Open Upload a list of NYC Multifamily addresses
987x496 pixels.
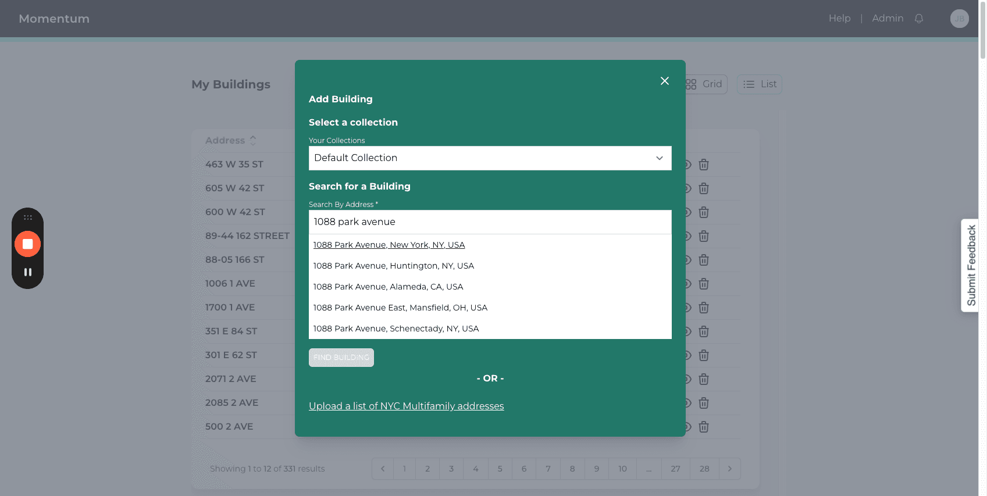407,406
